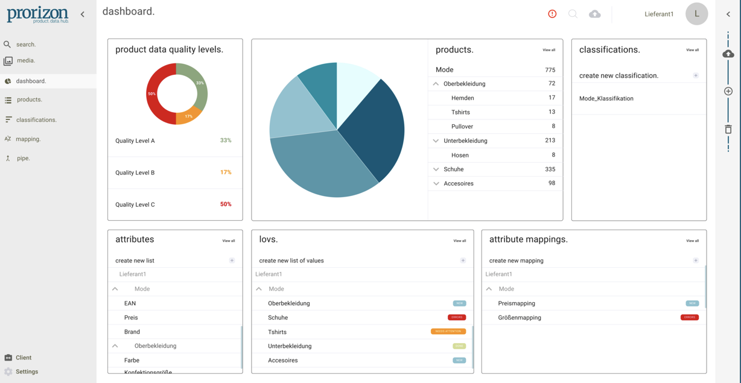The height and width of the screenshot is (383, 741).
Task: Add a new classification with plus icon
Action: click(696, 75)
